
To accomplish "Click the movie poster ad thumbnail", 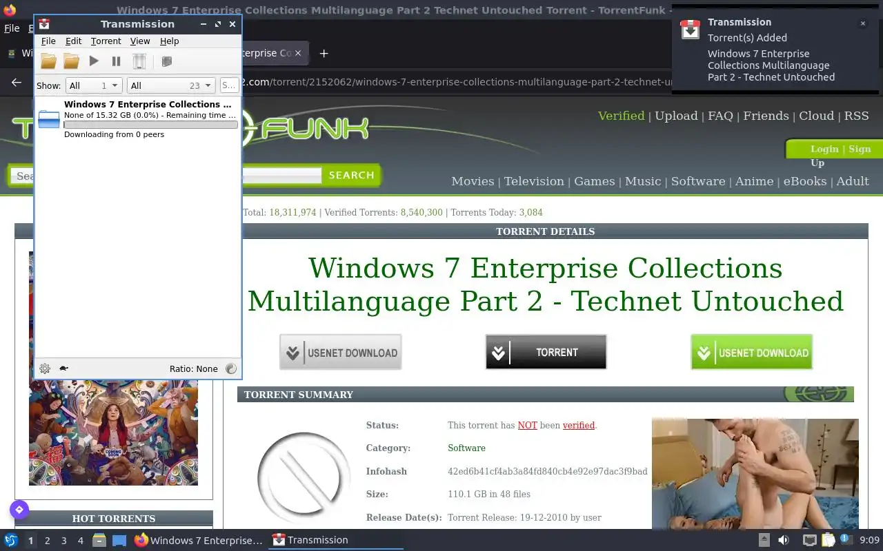I will tap(113, 433).
